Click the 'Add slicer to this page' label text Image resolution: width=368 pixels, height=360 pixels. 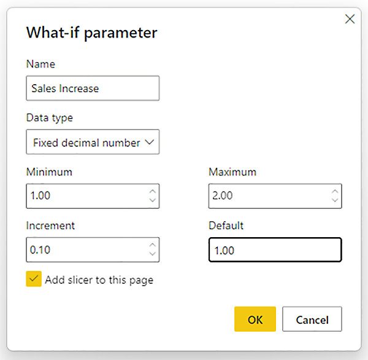tap(99, 280)
